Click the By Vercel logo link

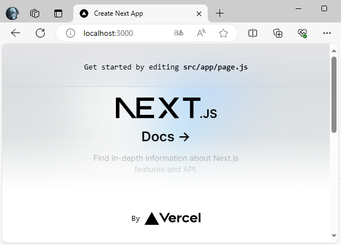coord(166,218)
